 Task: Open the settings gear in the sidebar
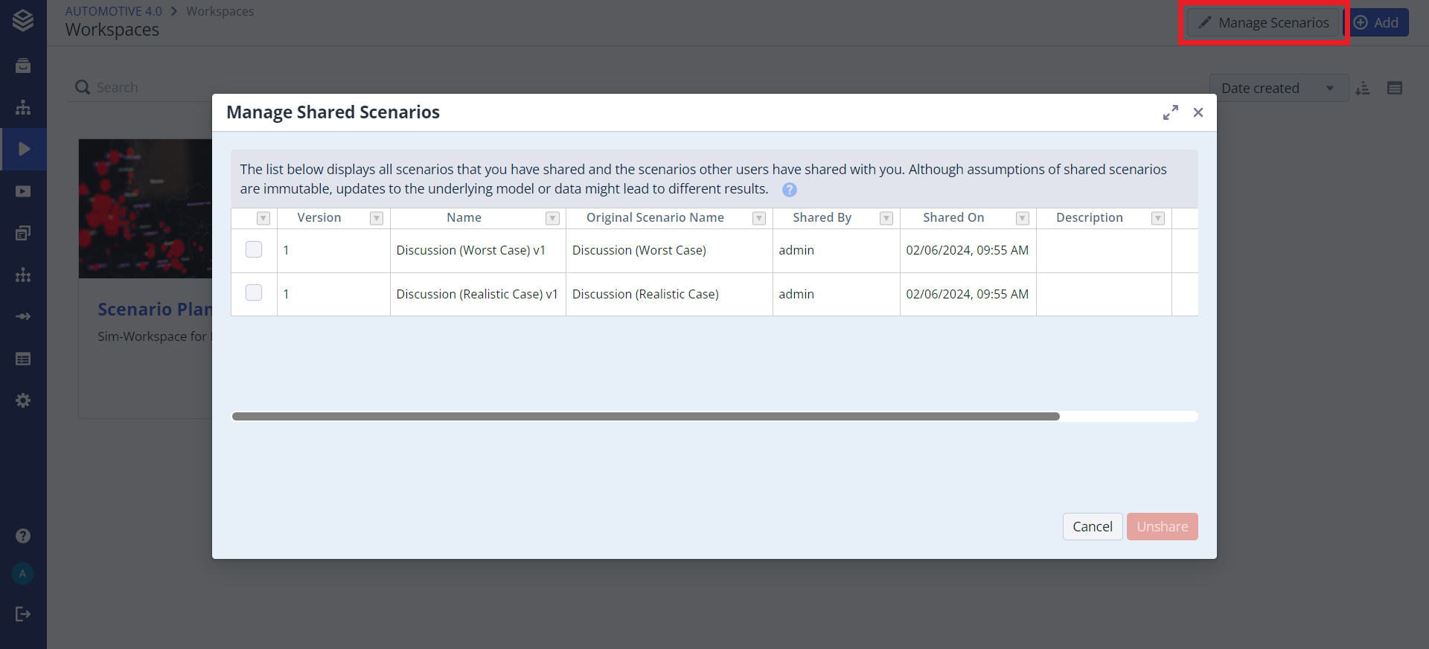(23, 400)
